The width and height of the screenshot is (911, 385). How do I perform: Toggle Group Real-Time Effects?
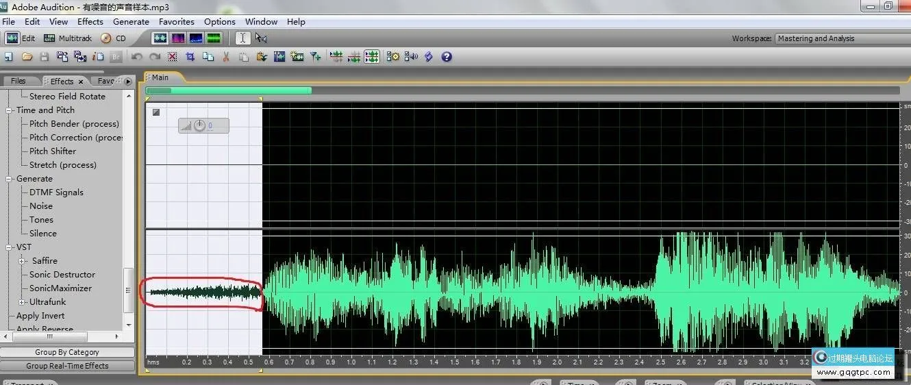pos(67,366)
